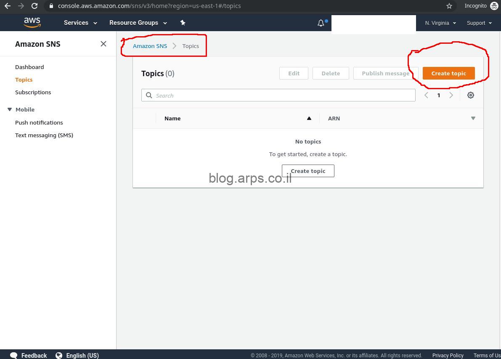This screenshot has height=359, width=501.
Task: Click the Incognito profile icon
Action: point(494,6)
